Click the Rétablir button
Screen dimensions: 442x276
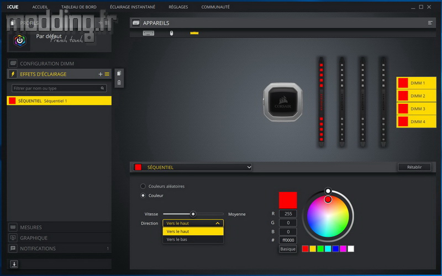tap(414, 167)
